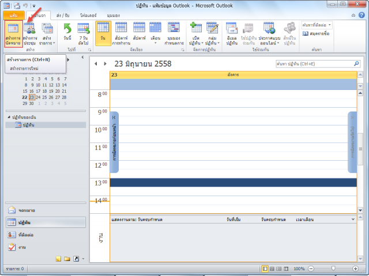
Task: Click the 100% zoom level
Action: [x=299, y=269]
